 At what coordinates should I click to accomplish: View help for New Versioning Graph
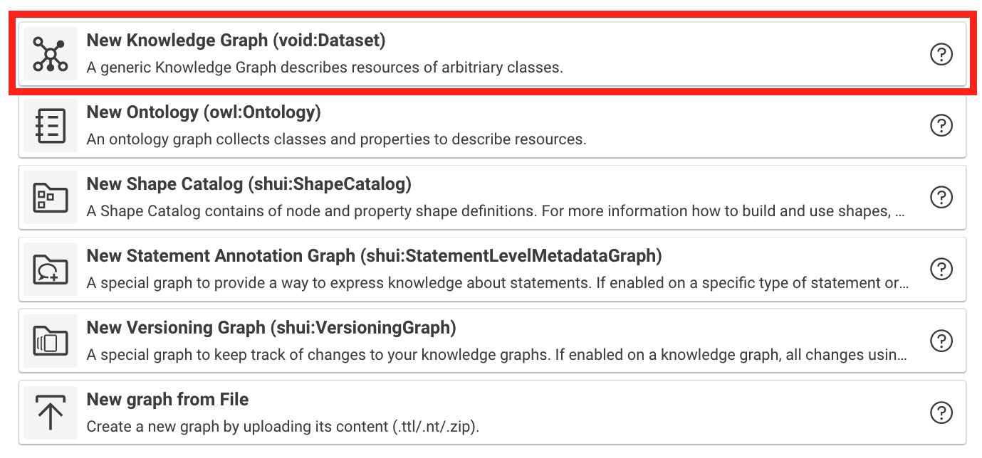tap(941, 341)
